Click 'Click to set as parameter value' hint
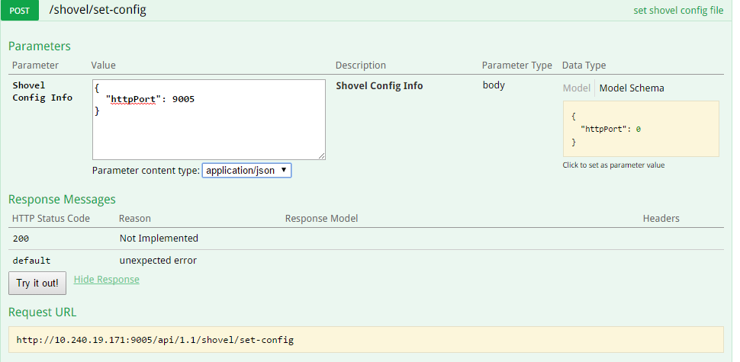Image resolution: width=740 pixels, height=362 pixels. click(x=613, y=165)
